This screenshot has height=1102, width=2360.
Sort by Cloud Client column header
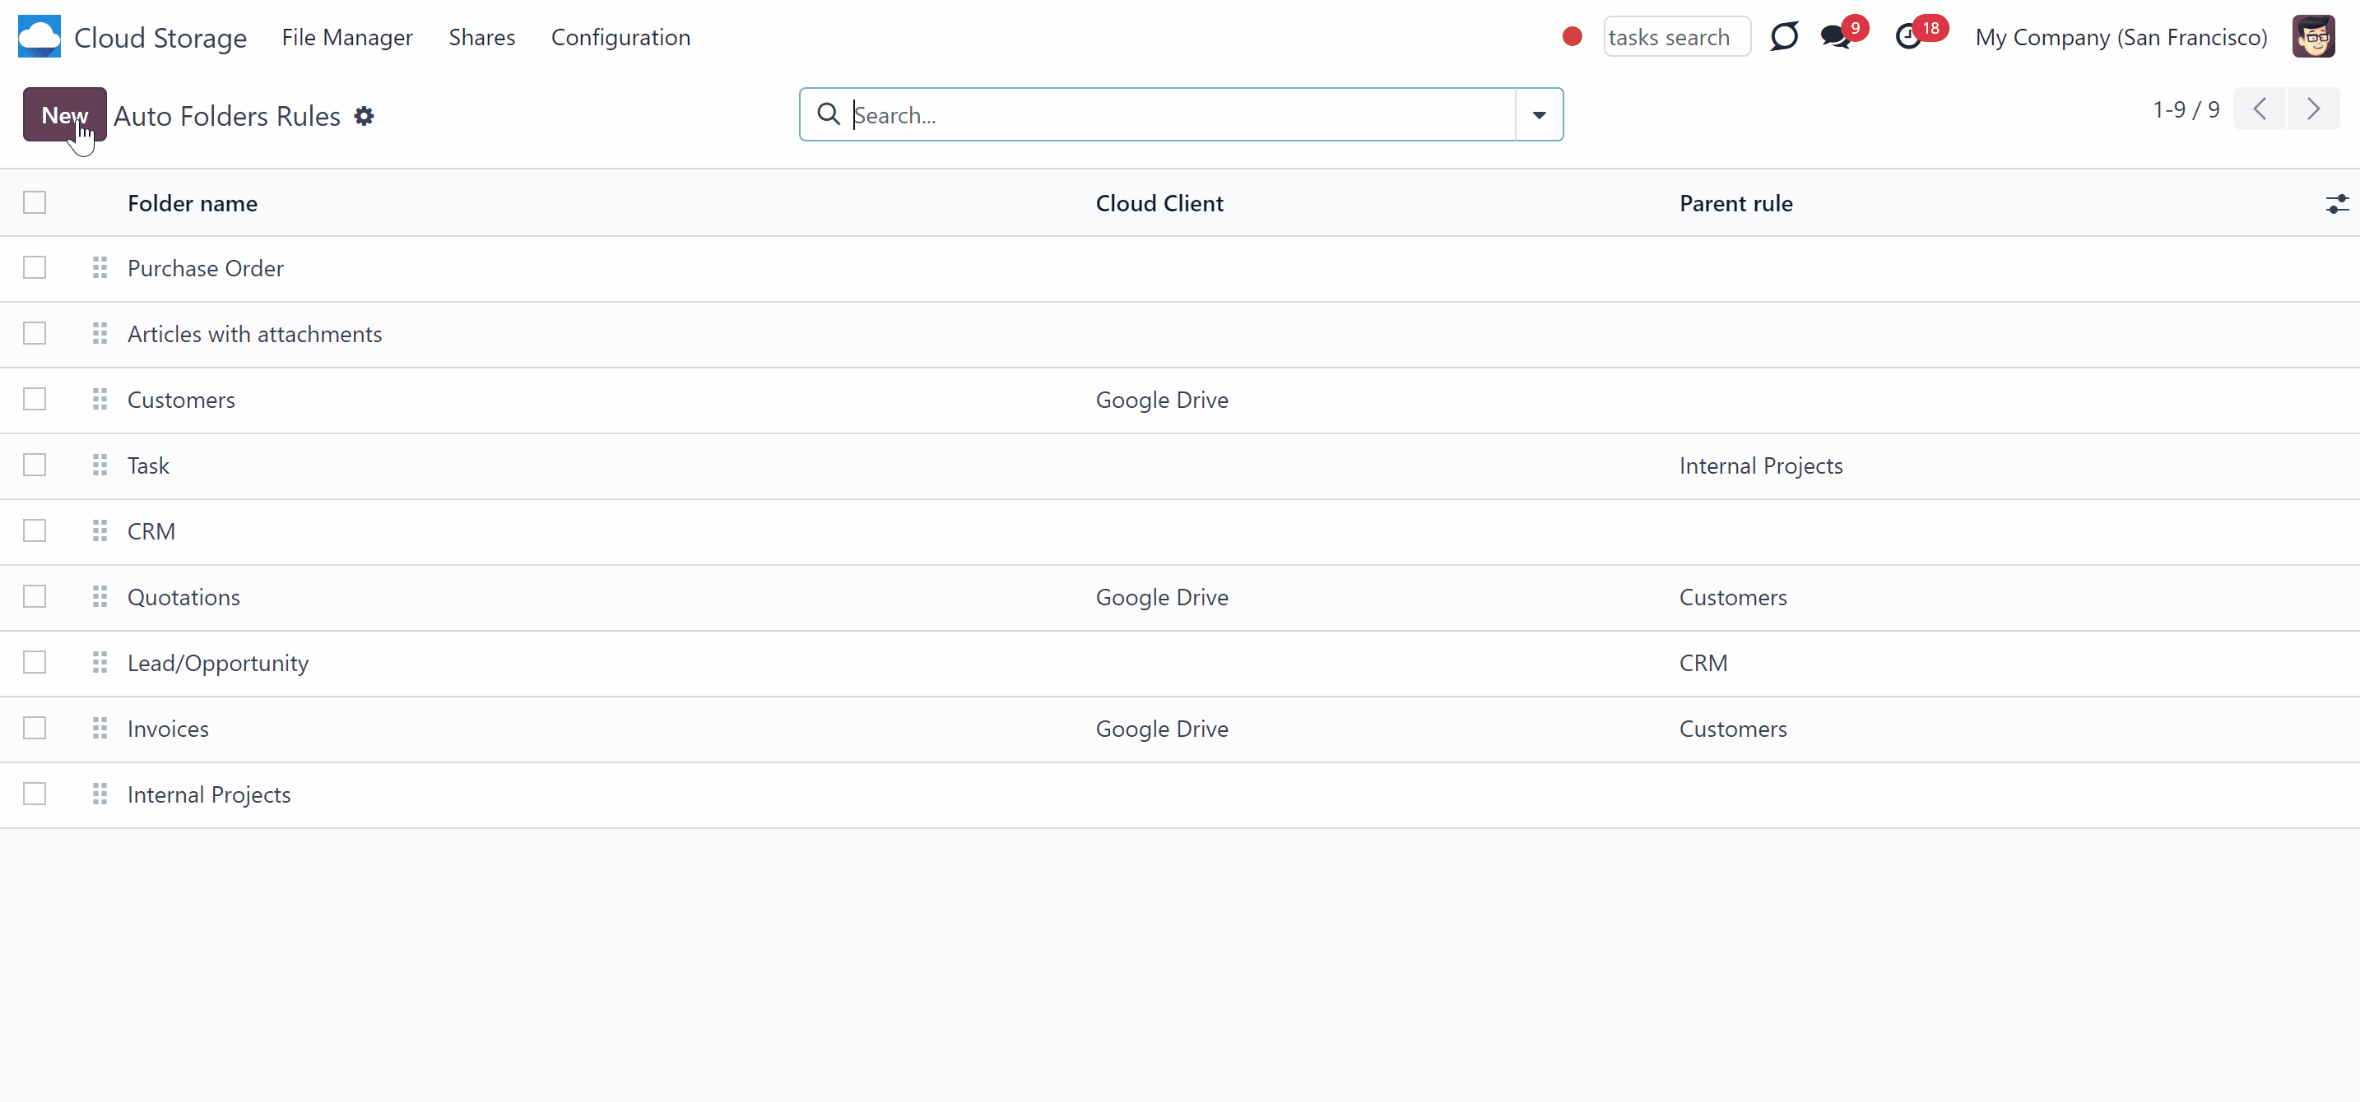point(1159,203)
